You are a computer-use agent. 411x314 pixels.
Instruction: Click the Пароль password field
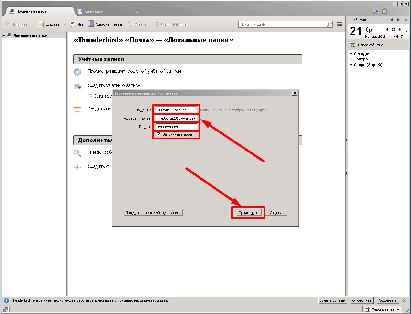[x=176, y=127]
